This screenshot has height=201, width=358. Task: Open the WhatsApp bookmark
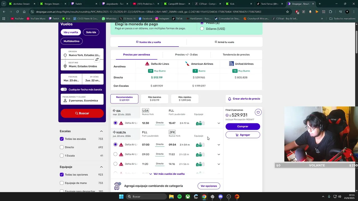click(x=109, y=18)
